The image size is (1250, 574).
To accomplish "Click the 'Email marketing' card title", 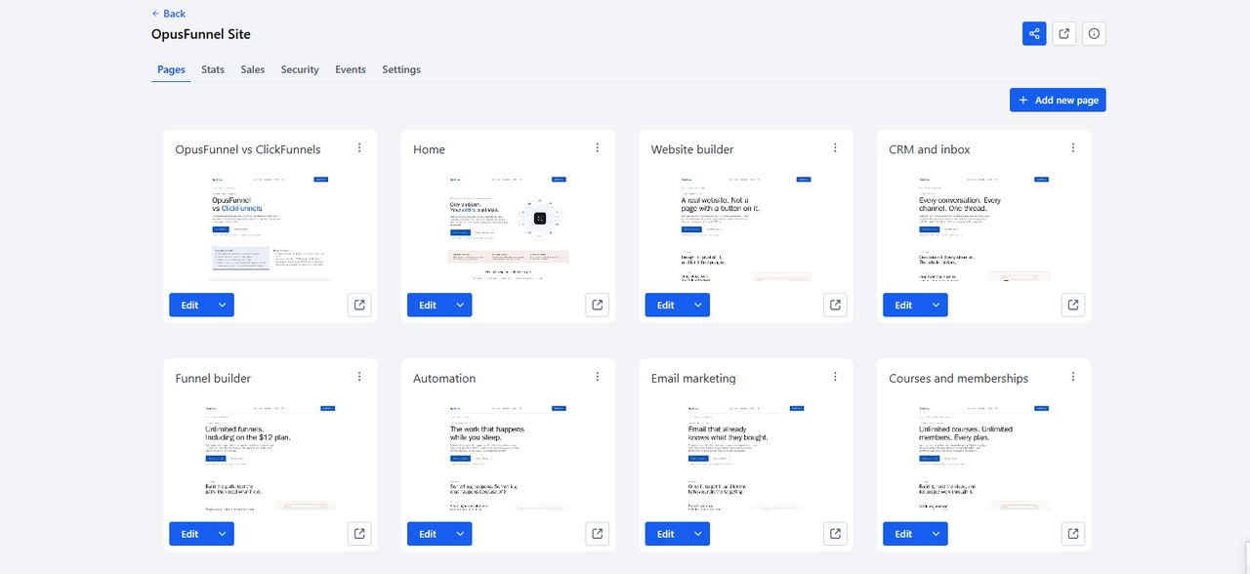I will pos(693,378).
